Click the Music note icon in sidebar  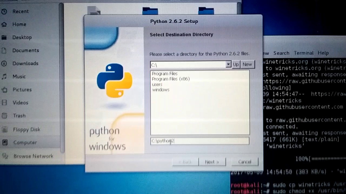tap(4, 77)
